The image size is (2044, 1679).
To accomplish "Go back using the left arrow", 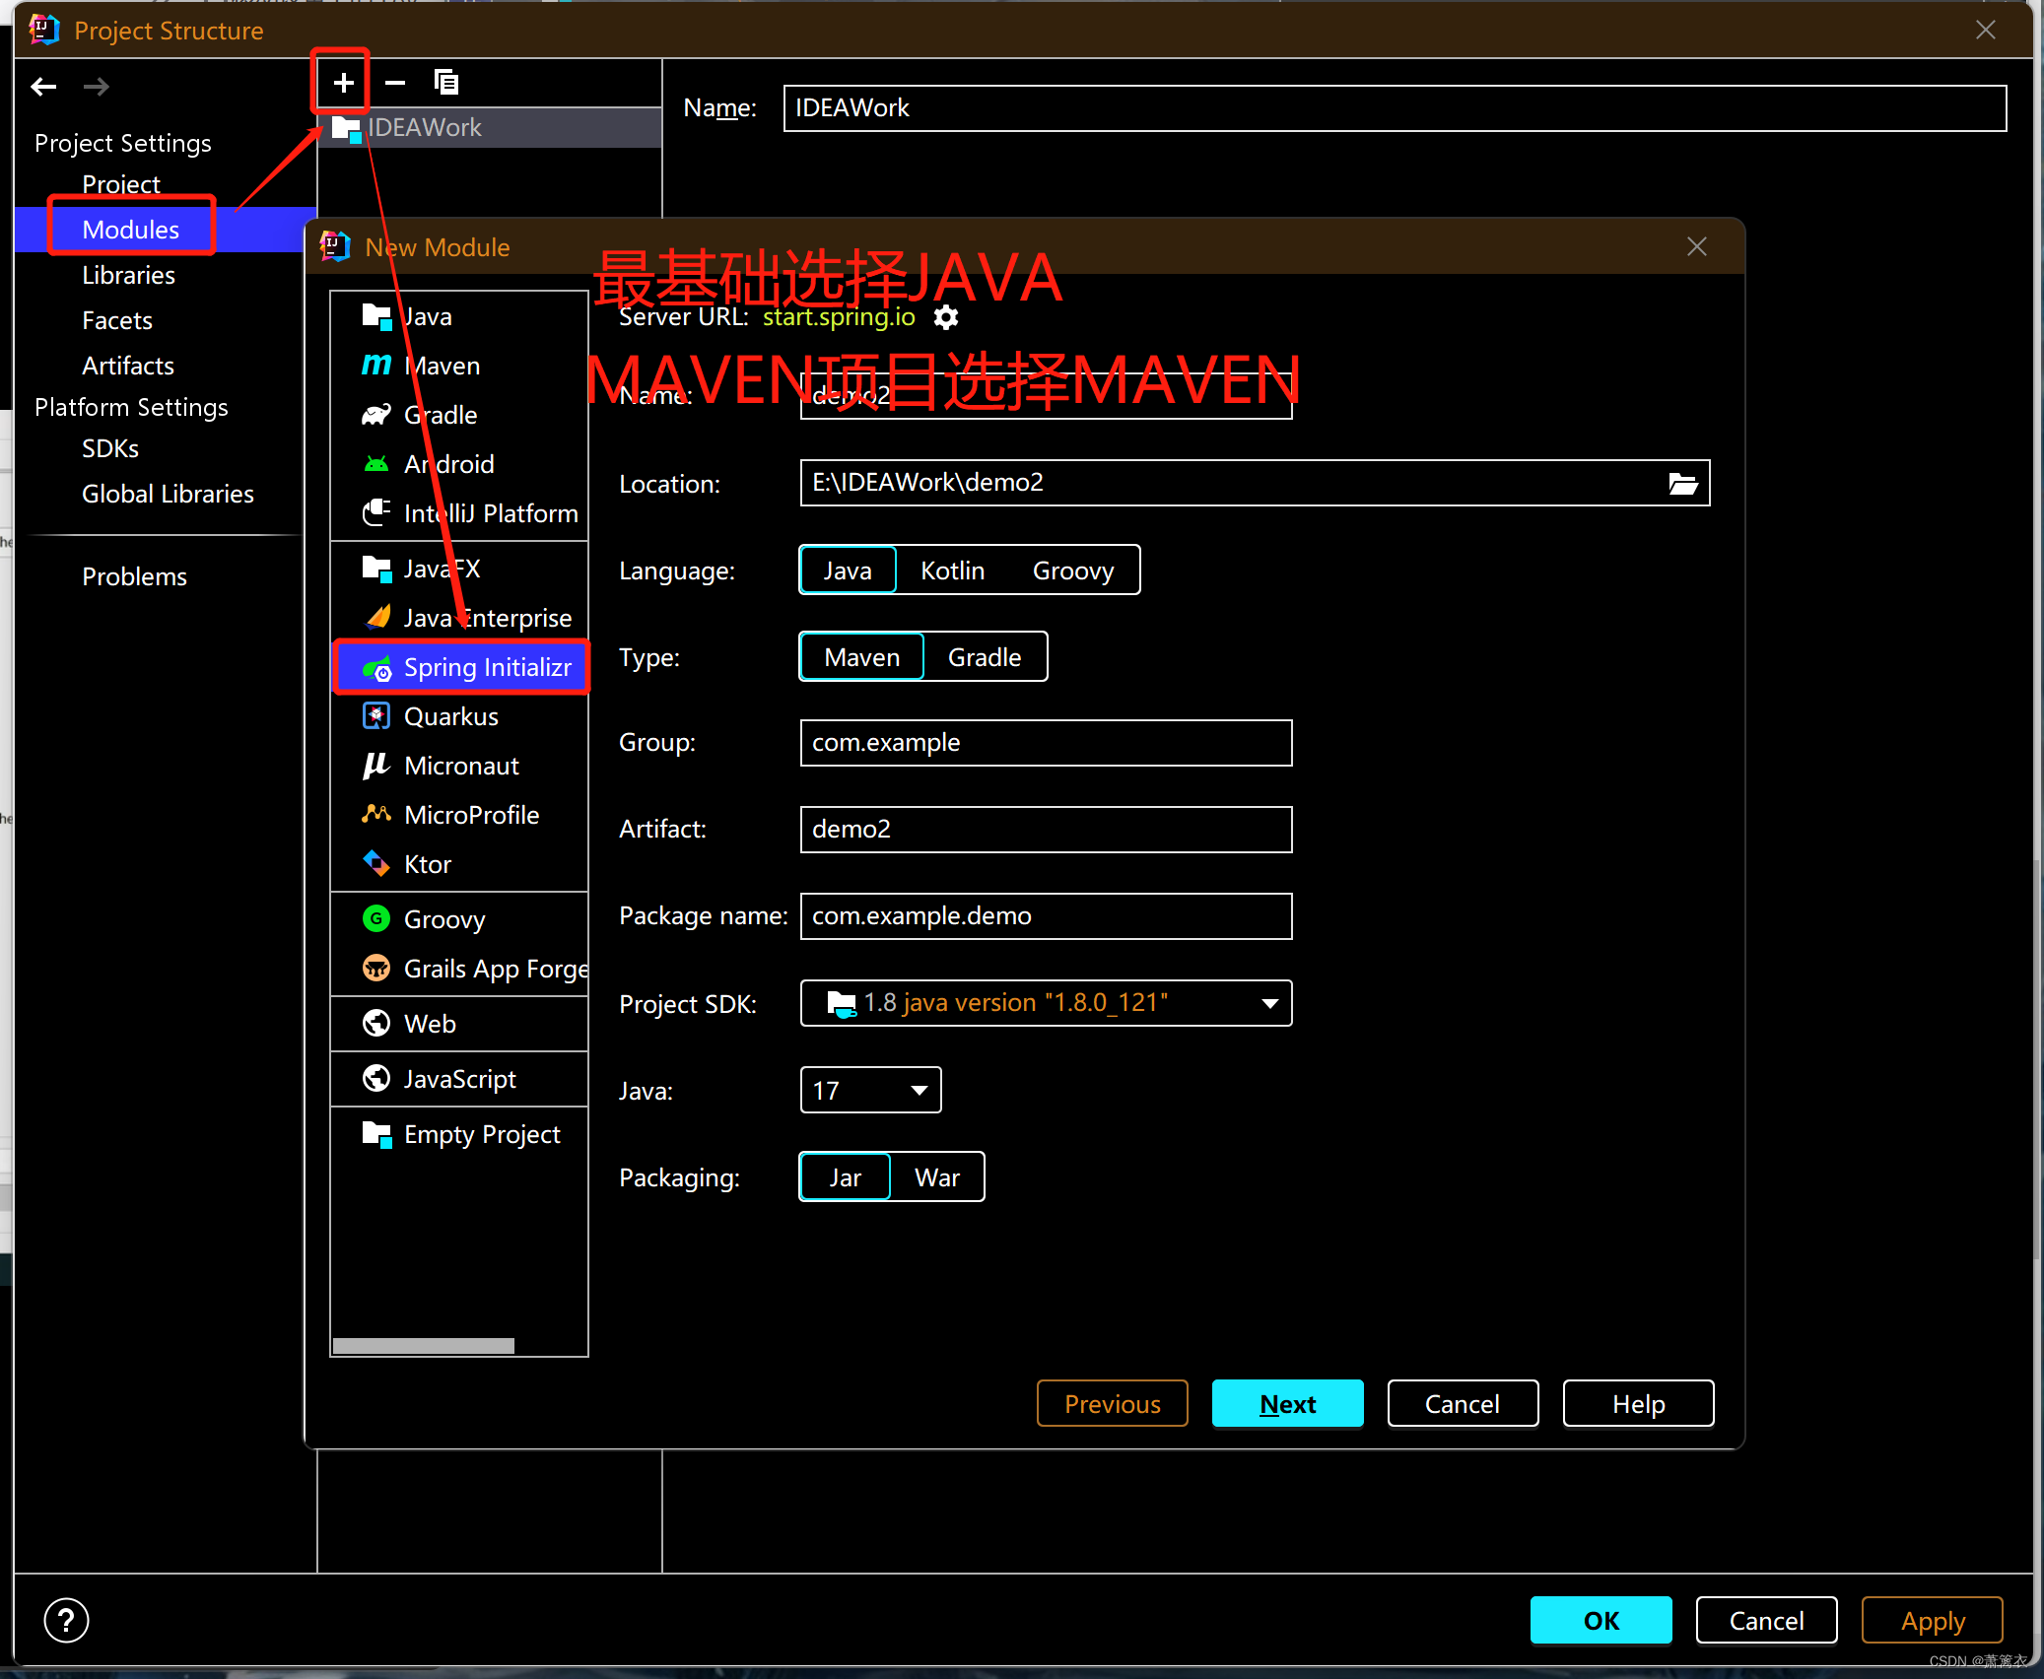I will tap(43, 87).
